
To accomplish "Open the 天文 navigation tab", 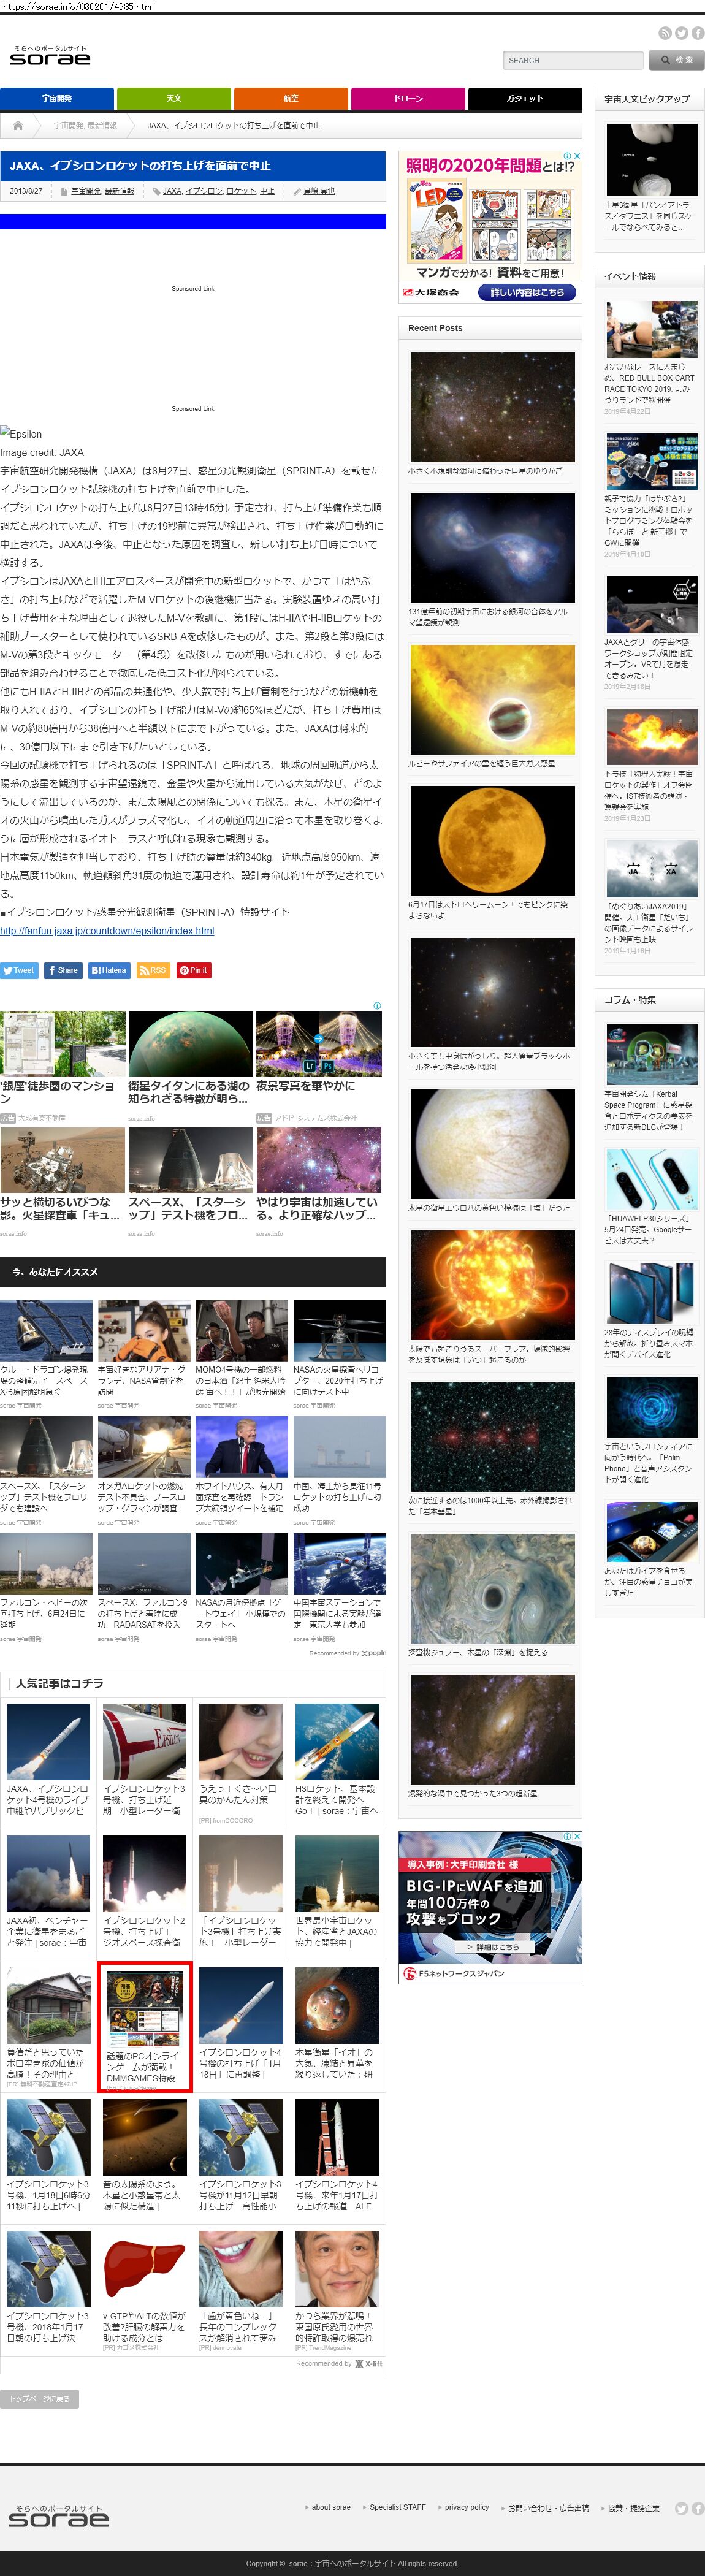I will 174,99.
